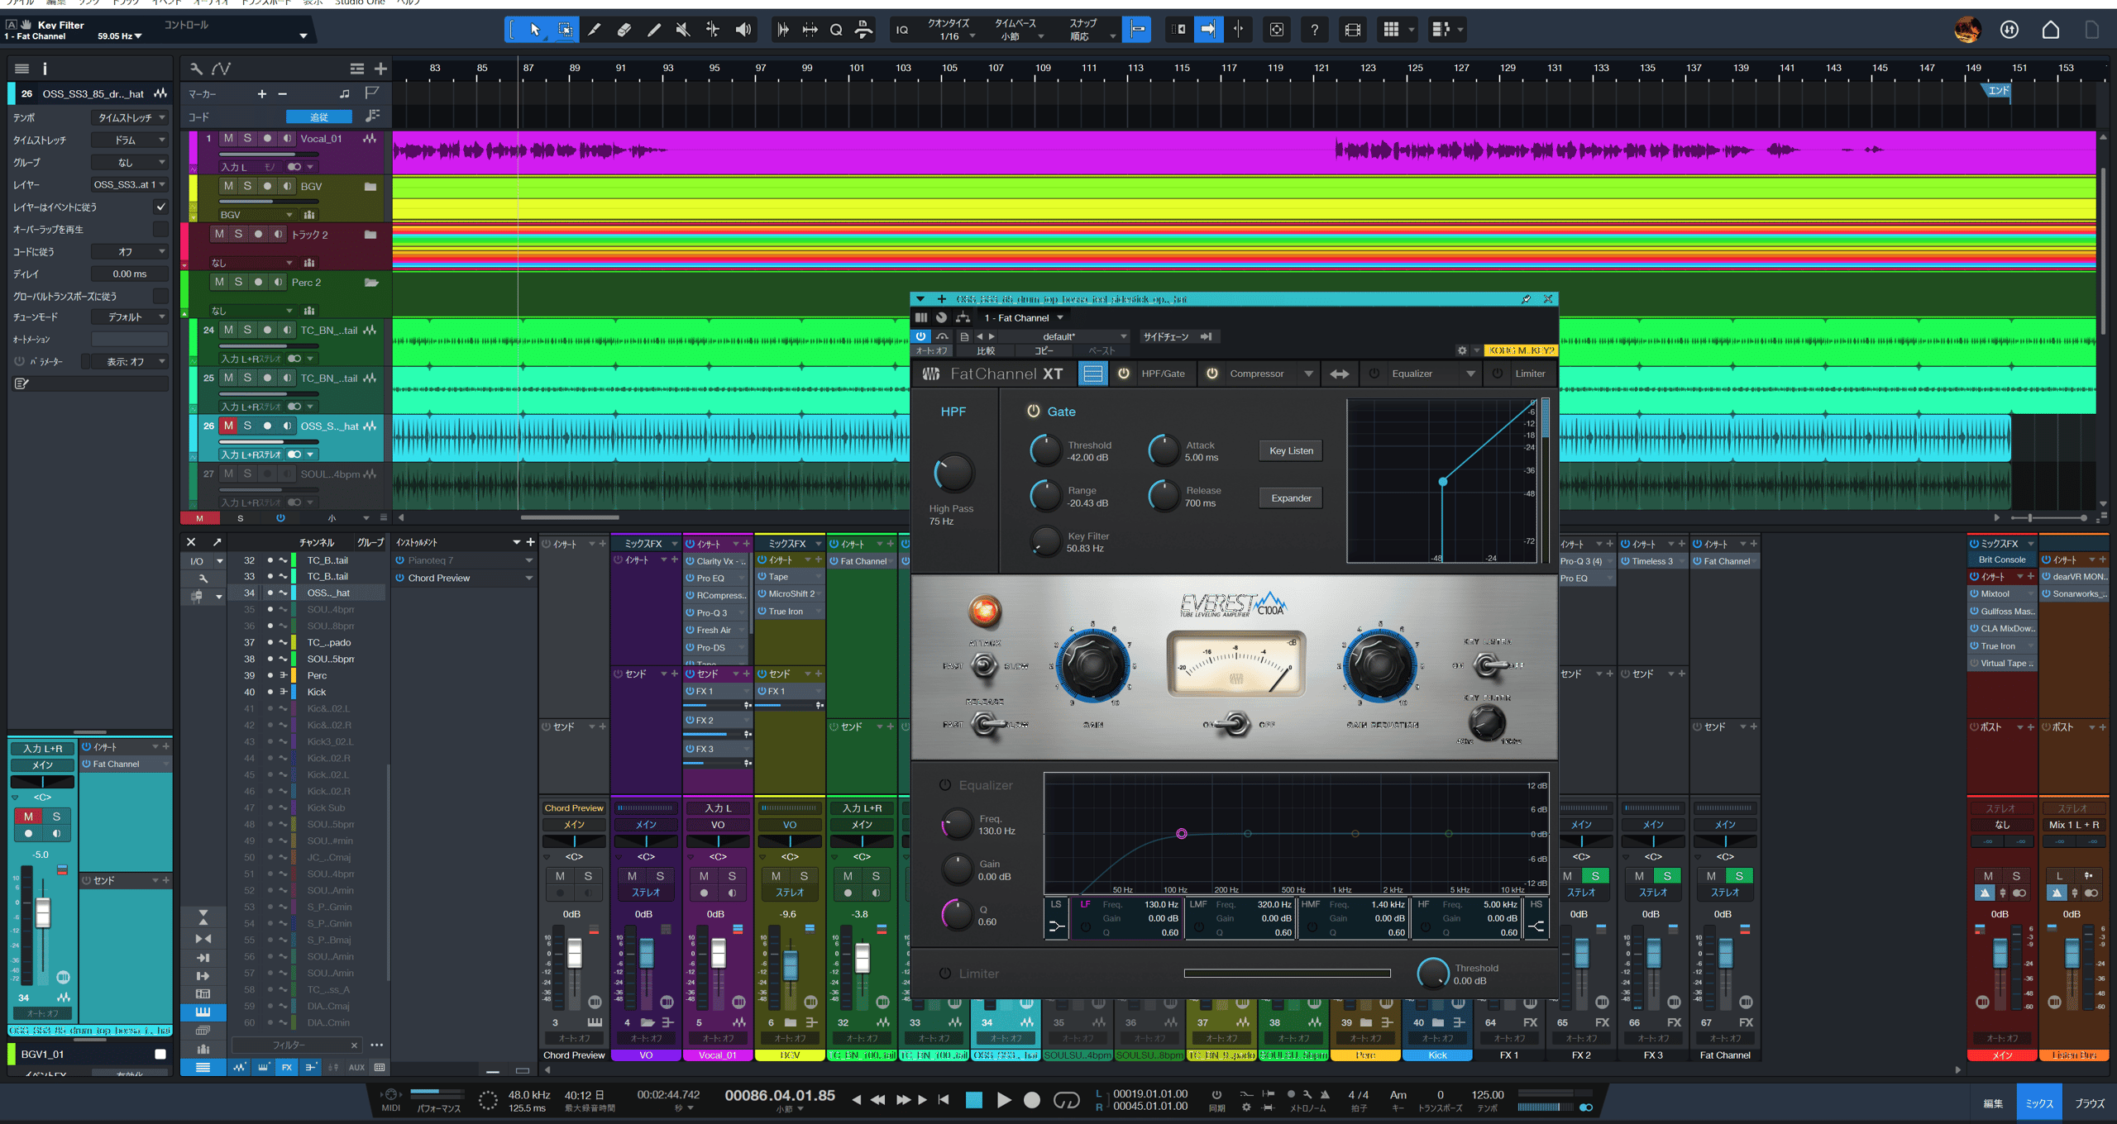2117x1124 pixels.
Task: Select the Eraser tool
Action: tap(624, 30)
